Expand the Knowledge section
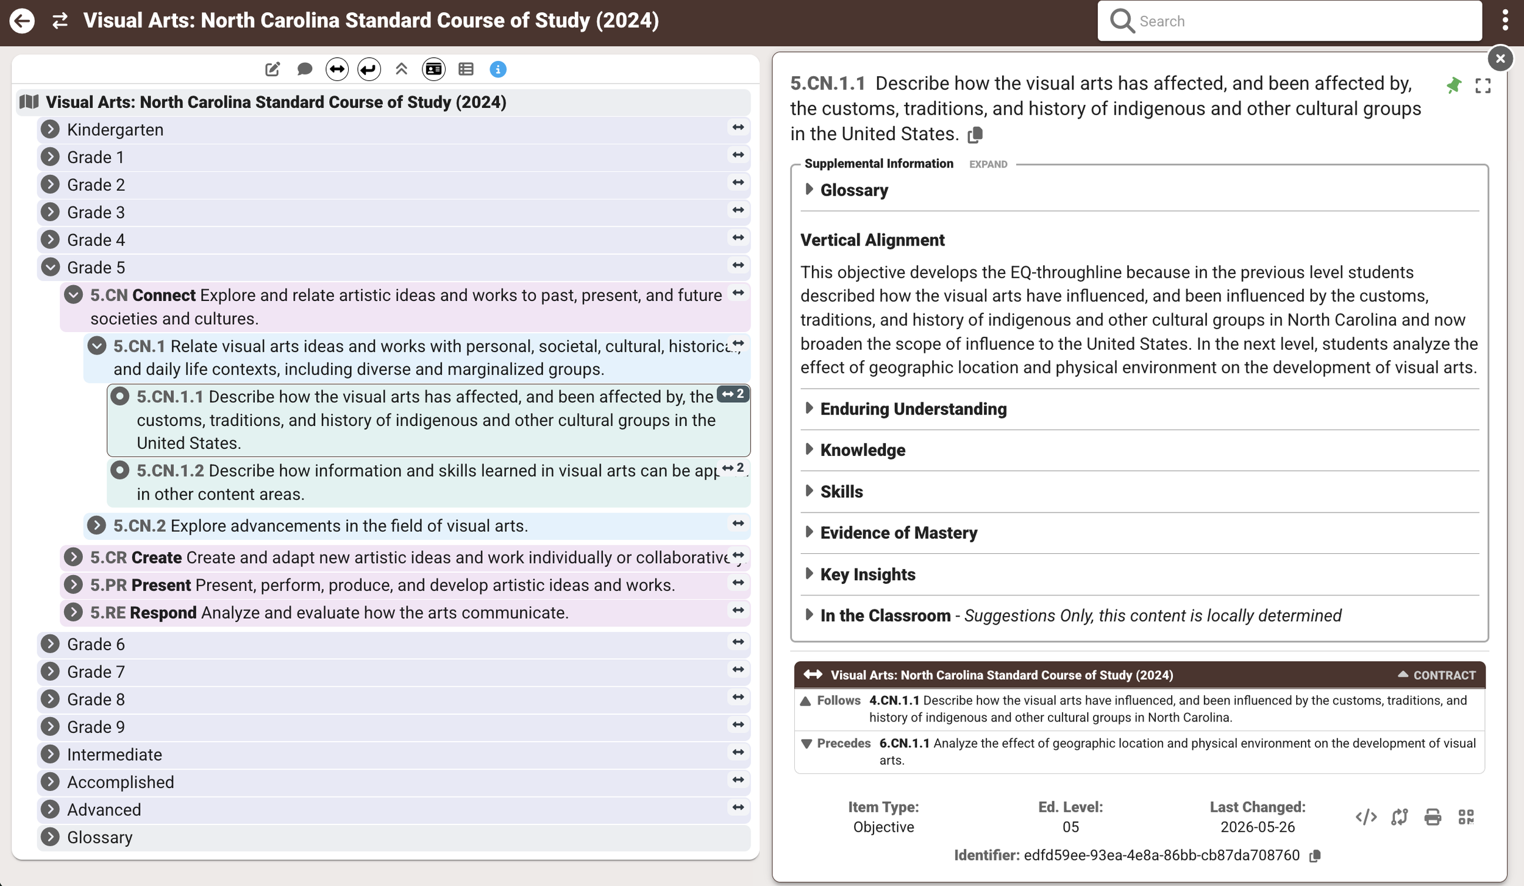Viewport: 1524px width, 886px height. 862,450
